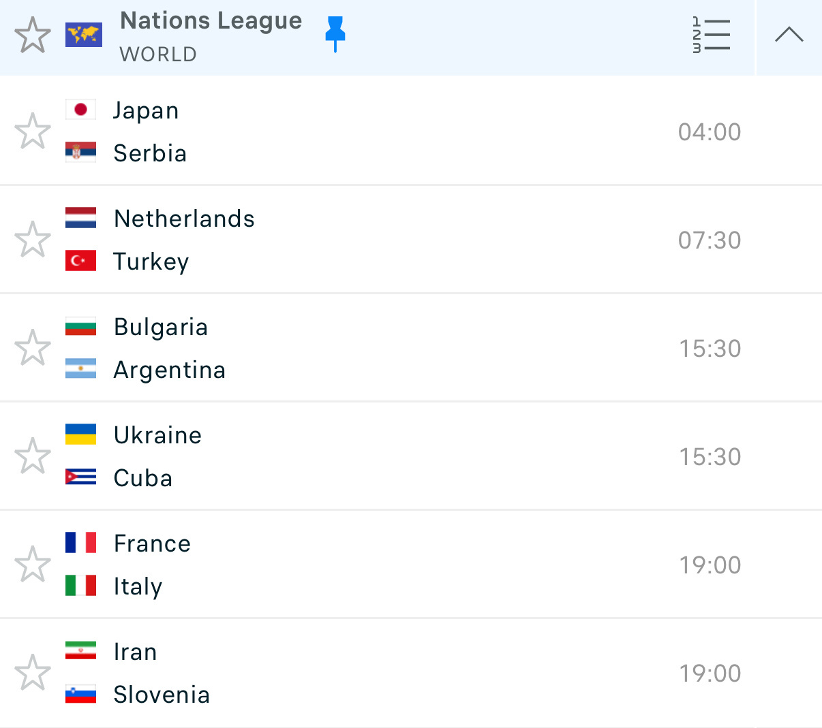The image size is (822, 728).
Task: Mark France vs Italy as favorite
Action: tap(33, 565)
